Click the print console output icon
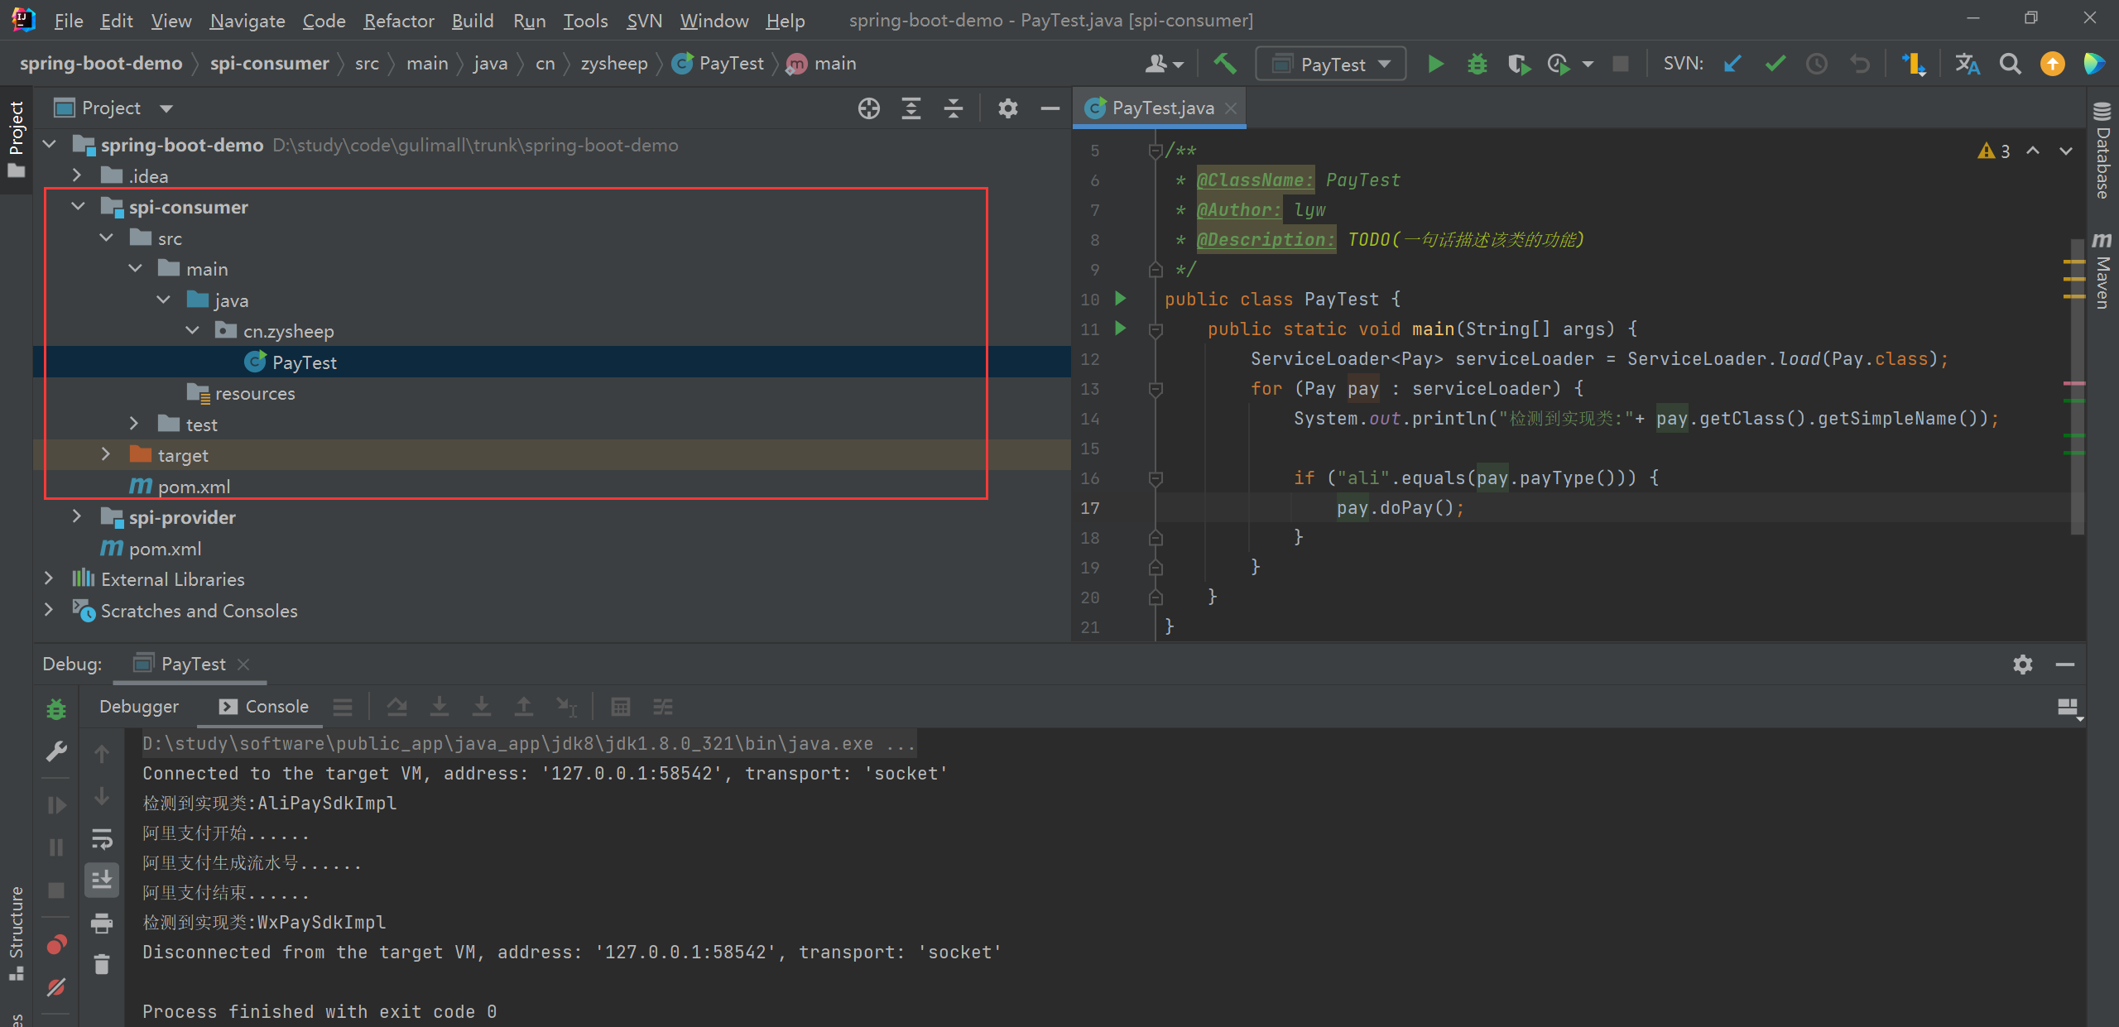This screenshot has width=2119, height=1027. [102, 923]
